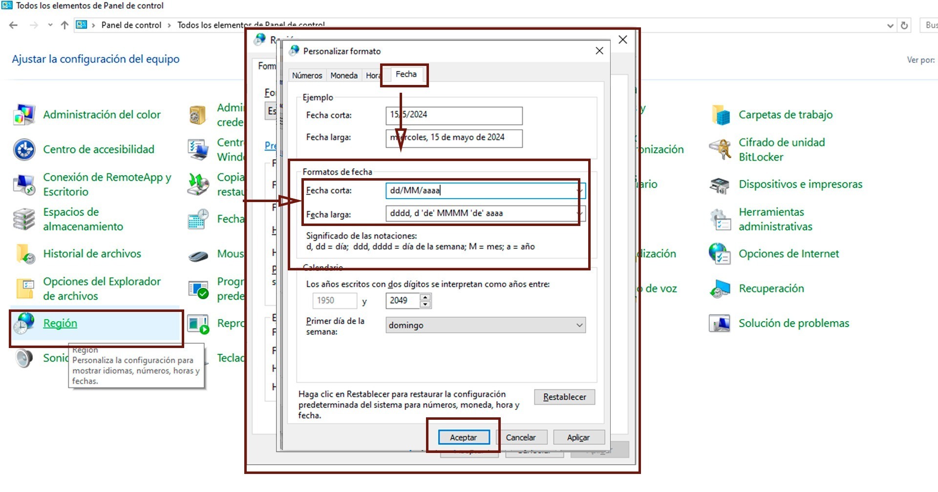Expand the Fecha corta format dropdown
The height and width of the screenshot is (492, 938).
tap(580, 191)
